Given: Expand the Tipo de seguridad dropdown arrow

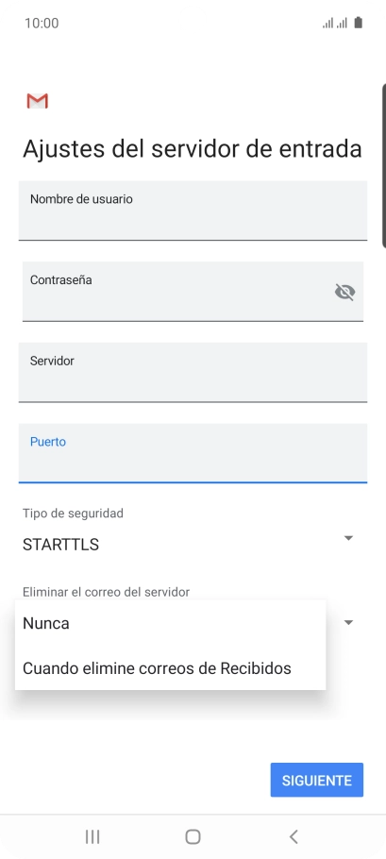Looking at the screenshot, I should 348,538.
